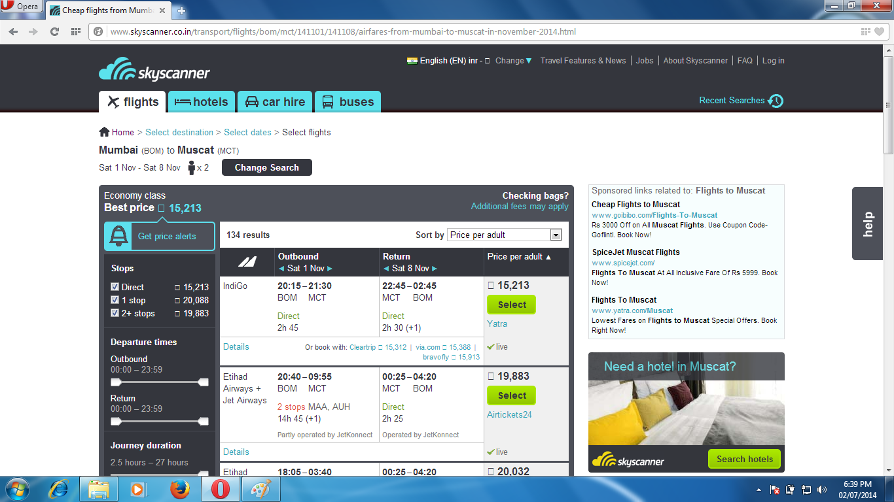
Task: Show hidden tray icons arrow
Action: (x=759, y=490)
